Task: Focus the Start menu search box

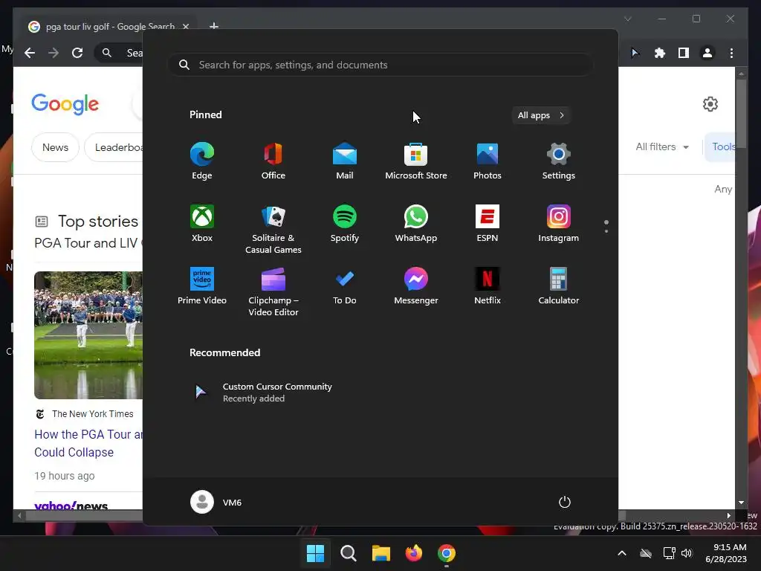Action: (x=380, y=65)
